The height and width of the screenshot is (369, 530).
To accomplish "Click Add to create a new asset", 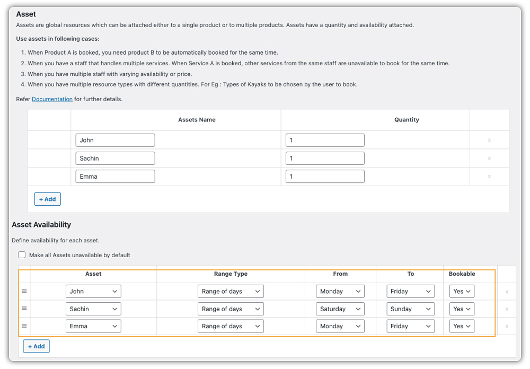I will coord(47,199).
